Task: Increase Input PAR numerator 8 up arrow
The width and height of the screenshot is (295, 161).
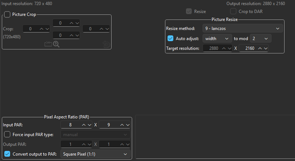Action: pyautogui.click(x=84, y=125)
